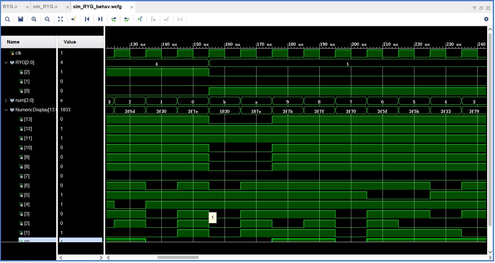This screenshot has height=263, width=495.
Task: Click the Go to Cursor icon
Action: (74, 19)
